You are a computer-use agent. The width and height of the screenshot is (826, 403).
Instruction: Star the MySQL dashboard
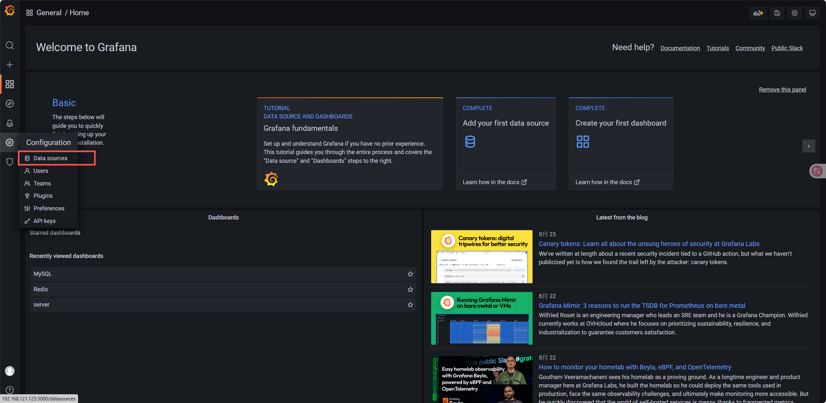(410, 274)
